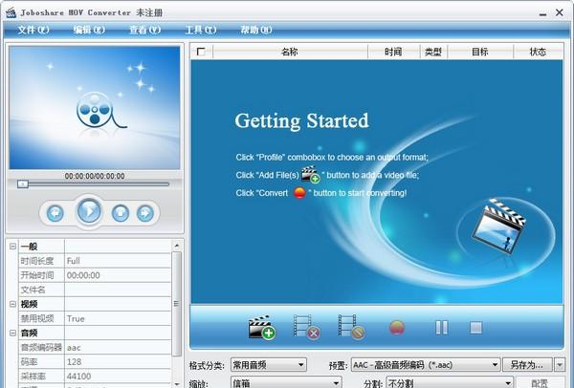Click the video preview thumbnail area
This screenshot has width=574, height=388.
[95, 108]
